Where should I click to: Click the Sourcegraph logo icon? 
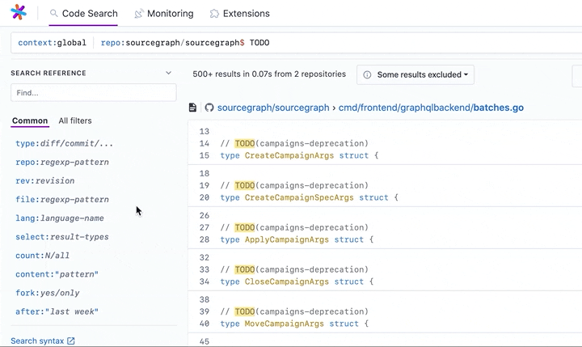point(19,12)
